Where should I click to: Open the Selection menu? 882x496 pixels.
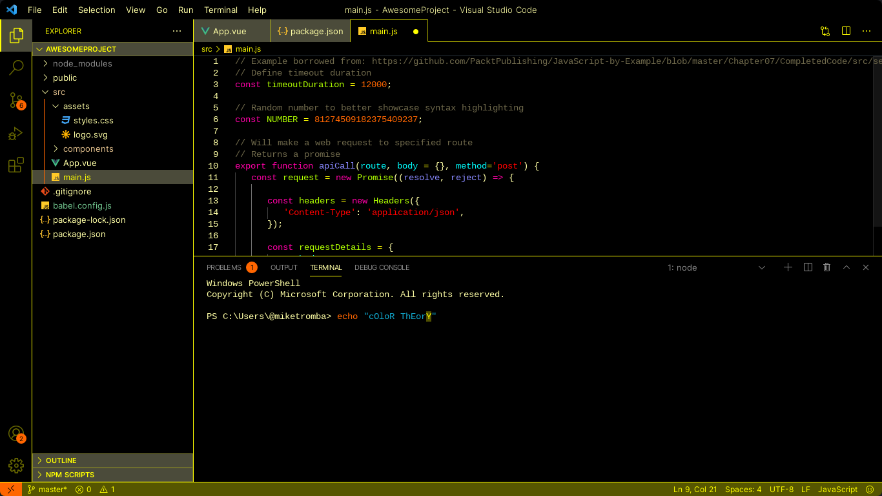97,10
